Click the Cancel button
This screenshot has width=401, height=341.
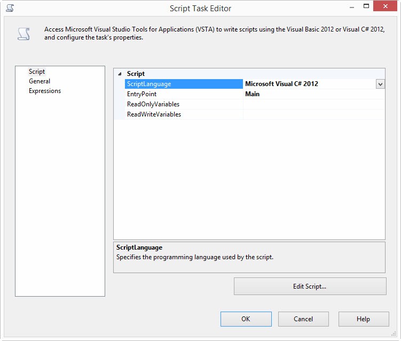click(x=303, y=319)
